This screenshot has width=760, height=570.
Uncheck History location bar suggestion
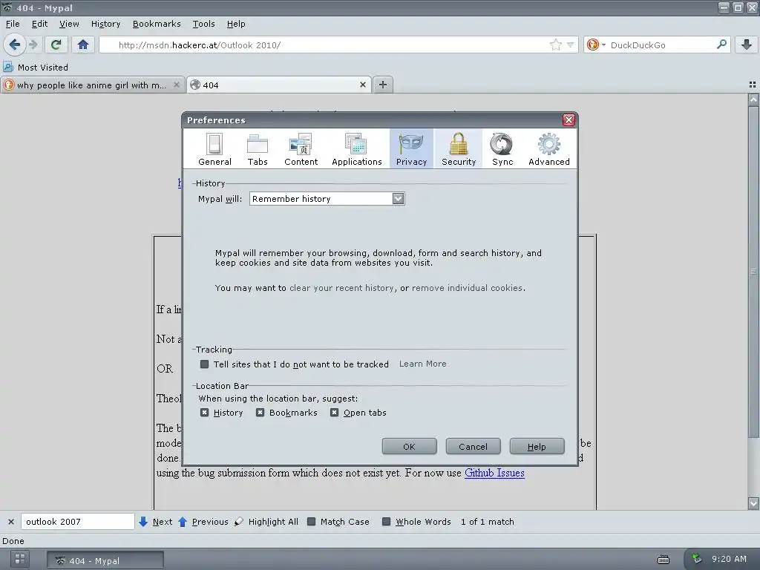(x=205, y=413)
